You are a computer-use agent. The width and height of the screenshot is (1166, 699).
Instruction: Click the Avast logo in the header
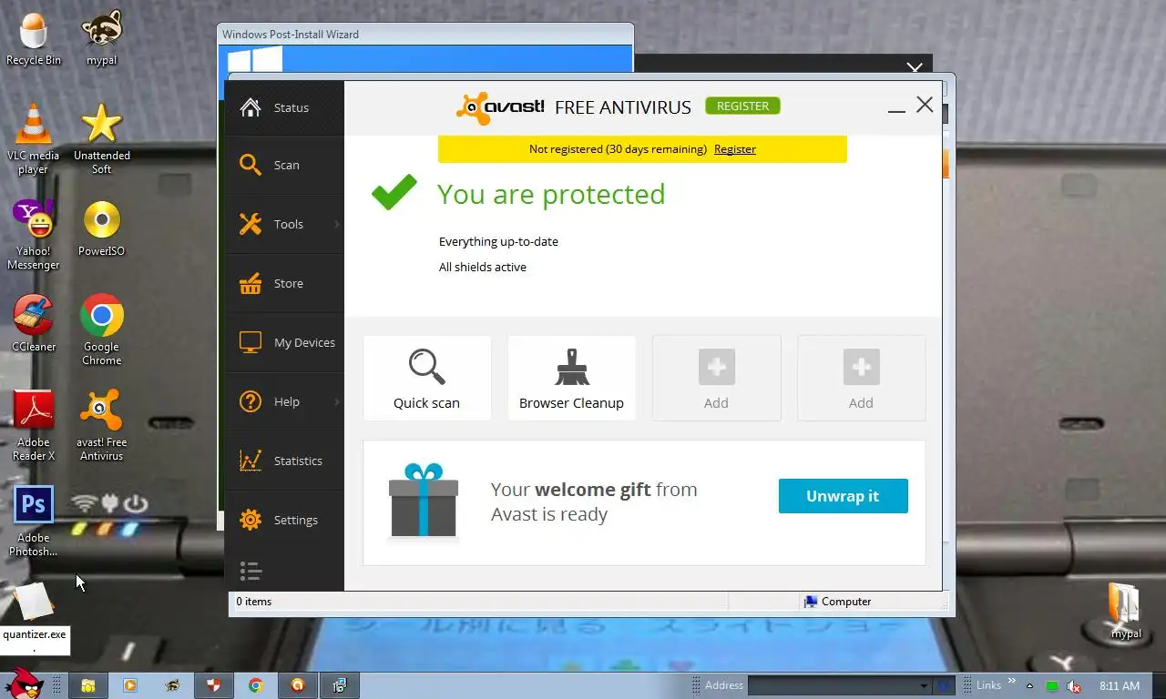click(x=500, y=107)
